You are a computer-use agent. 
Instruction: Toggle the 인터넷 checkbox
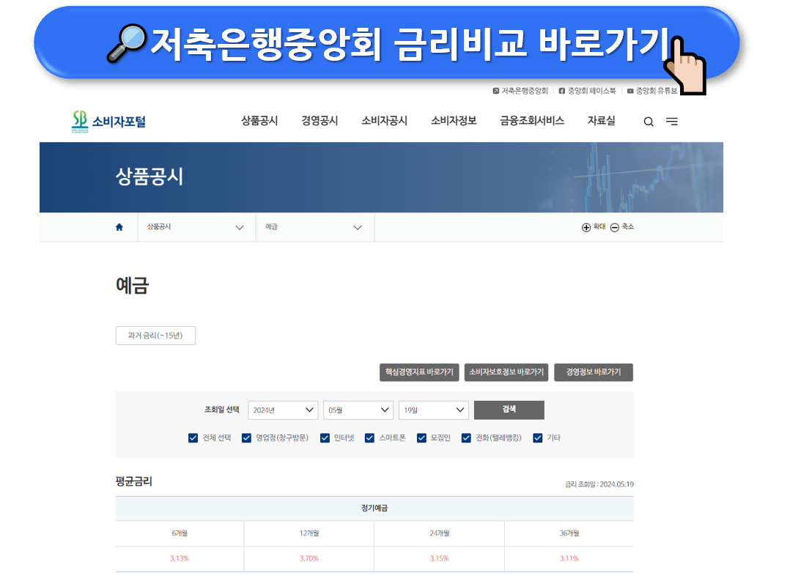tap(325, 438)
